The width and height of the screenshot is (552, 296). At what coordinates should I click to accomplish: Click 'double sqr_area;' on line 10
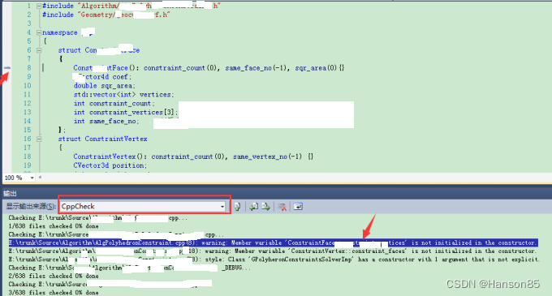point(104,86)
